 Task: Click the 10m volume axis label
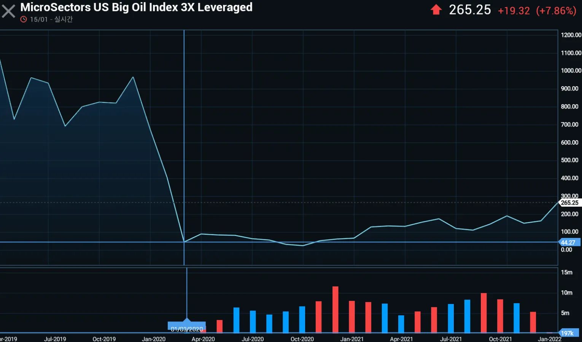[567, 293]
